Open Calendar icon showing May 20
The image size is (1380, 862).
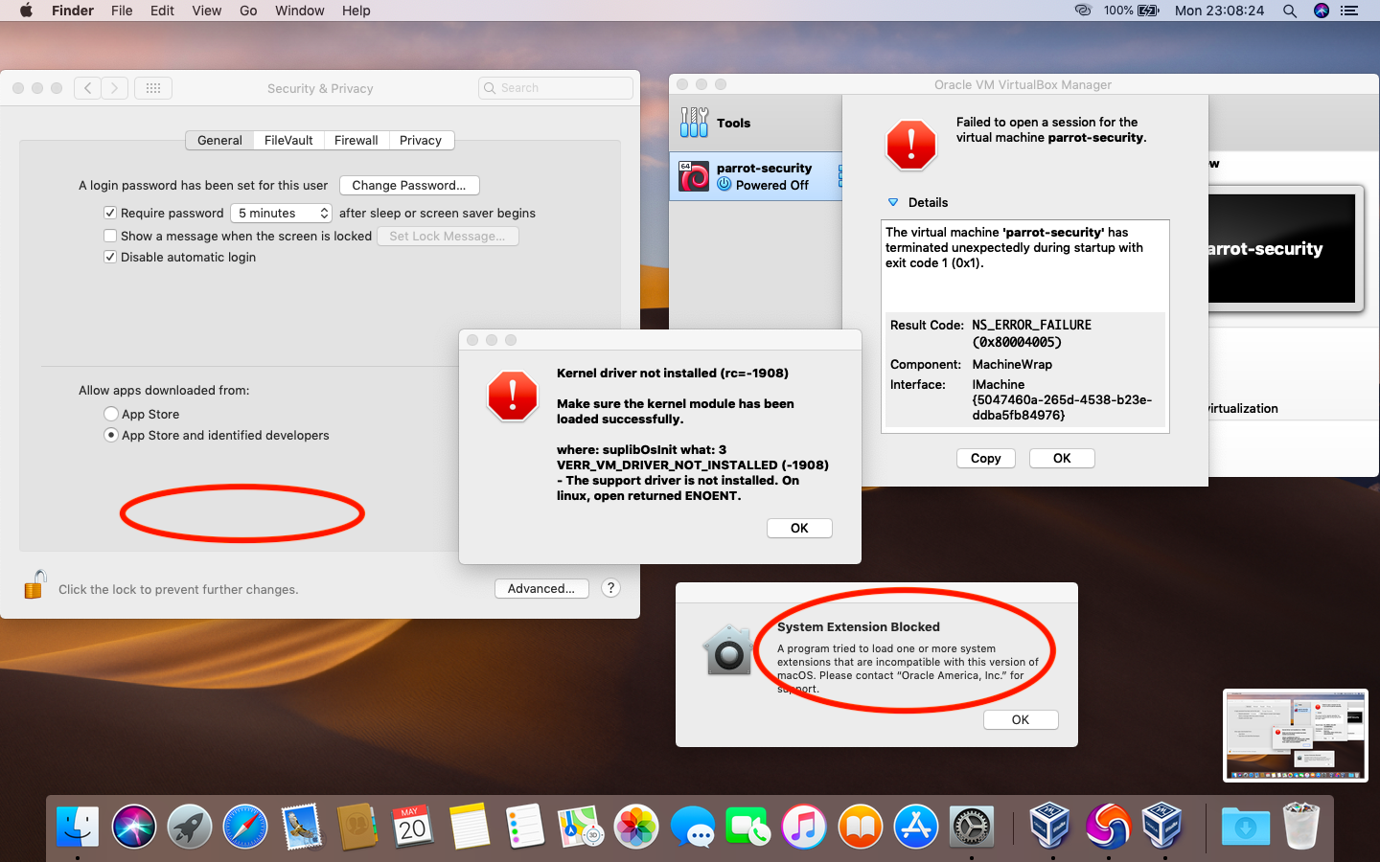click(413, 826)
